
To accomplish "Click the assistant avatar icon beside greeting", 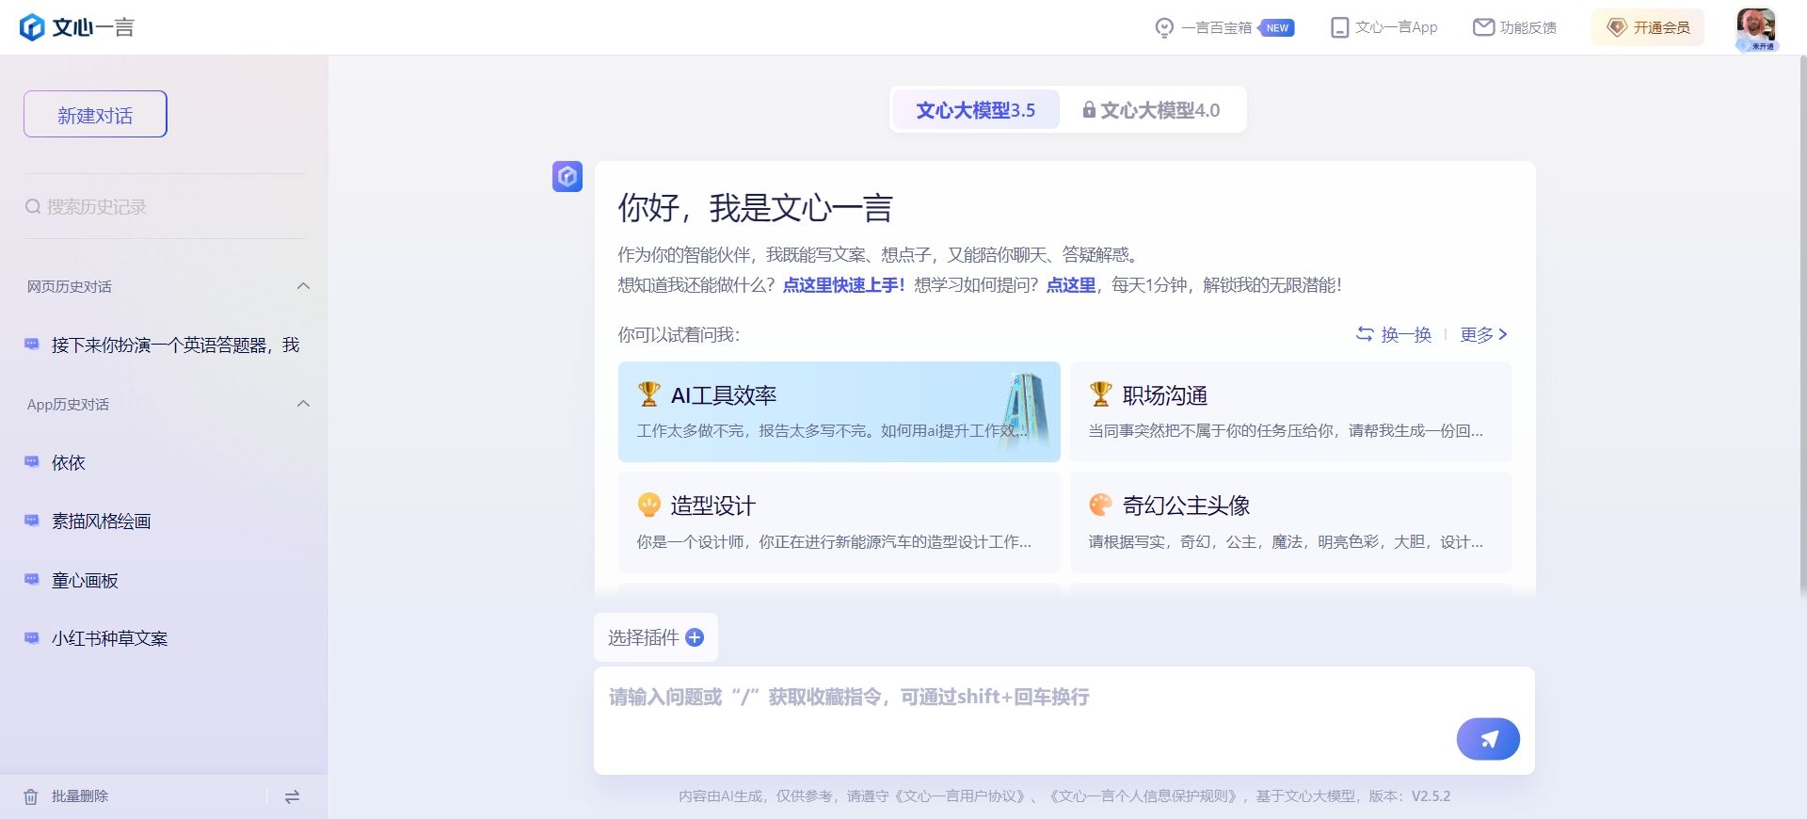I will pos(568,176).
